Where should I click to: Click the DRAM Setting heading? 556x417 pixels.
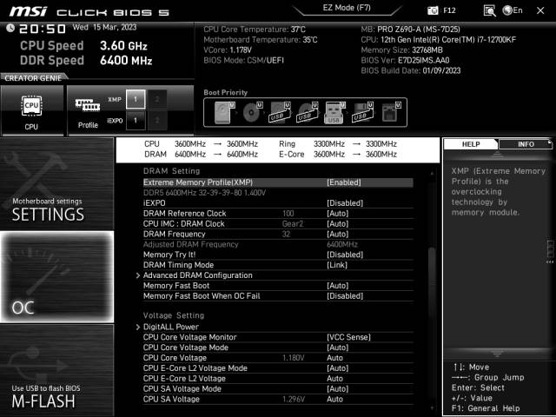172,171
